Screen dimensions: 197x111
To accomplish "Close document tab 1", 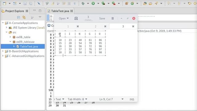I will [78, 27].
